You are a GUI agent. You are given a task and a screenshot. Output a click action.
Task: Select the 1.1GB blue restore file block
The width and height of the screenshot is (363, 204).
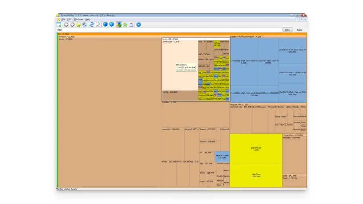[244, 62]
